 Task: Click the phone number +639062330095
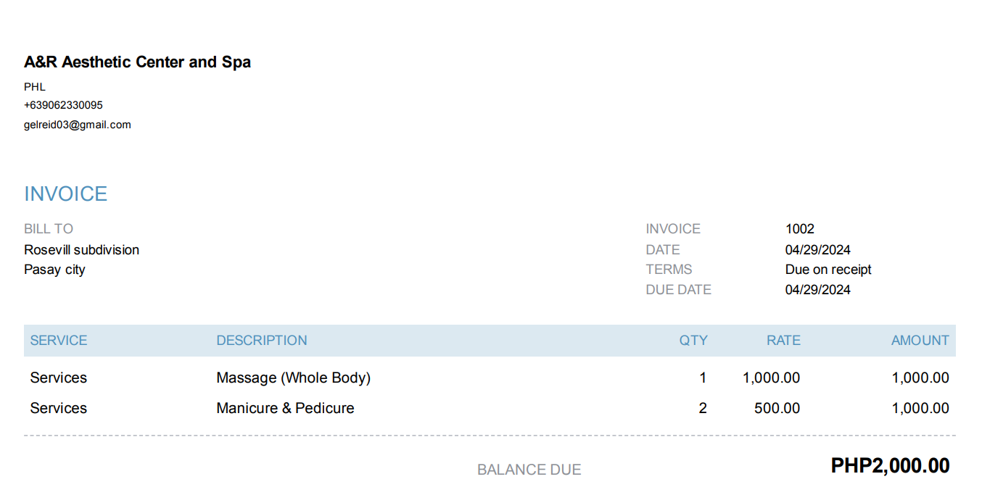pos(63,105)
